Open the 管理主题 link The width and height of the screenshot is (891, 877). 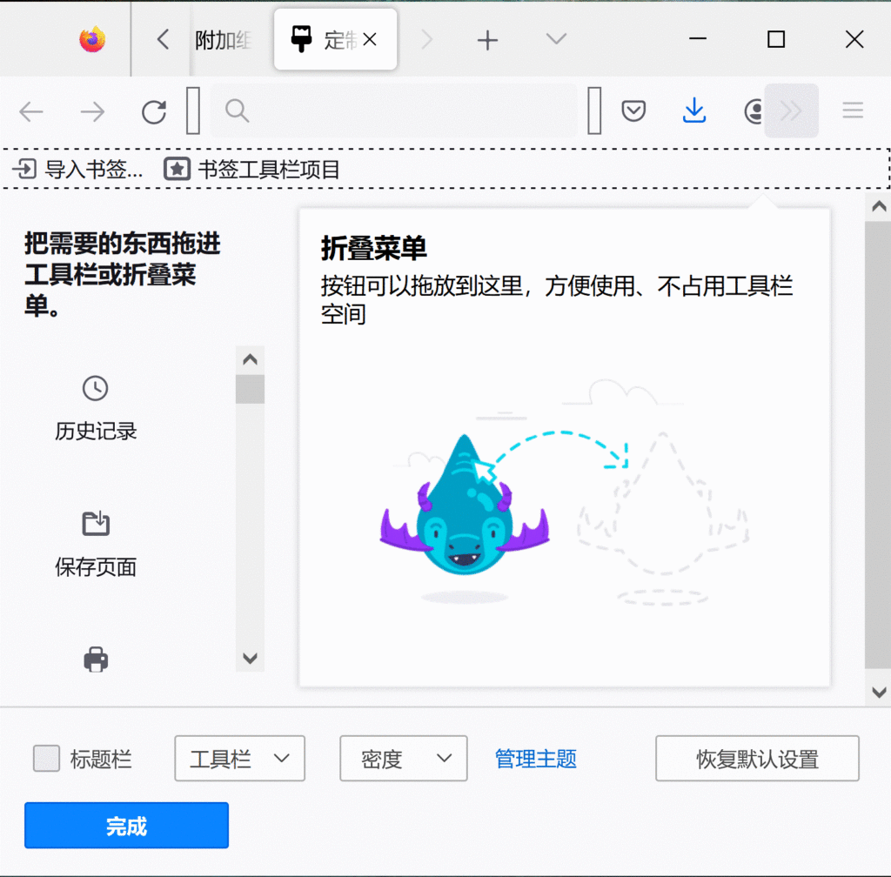[534, 759]
